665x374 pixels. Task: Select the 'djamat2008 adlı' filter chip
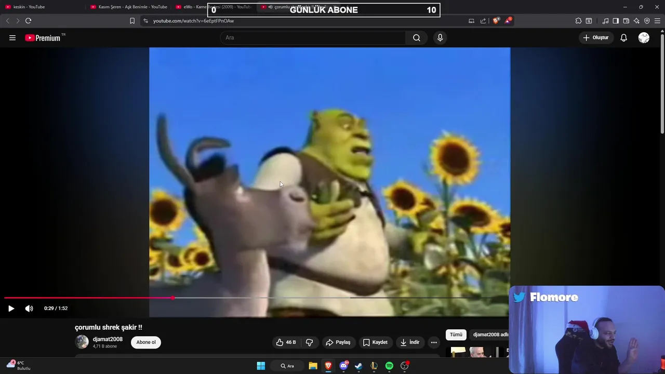point(490,335)
